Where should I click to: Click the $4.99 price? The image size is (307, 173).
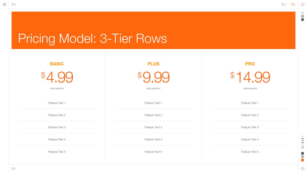[x=57, y=77]
